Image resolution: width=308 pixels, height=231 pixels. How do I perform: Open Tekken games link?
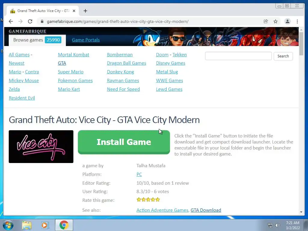tap(180, 55)
